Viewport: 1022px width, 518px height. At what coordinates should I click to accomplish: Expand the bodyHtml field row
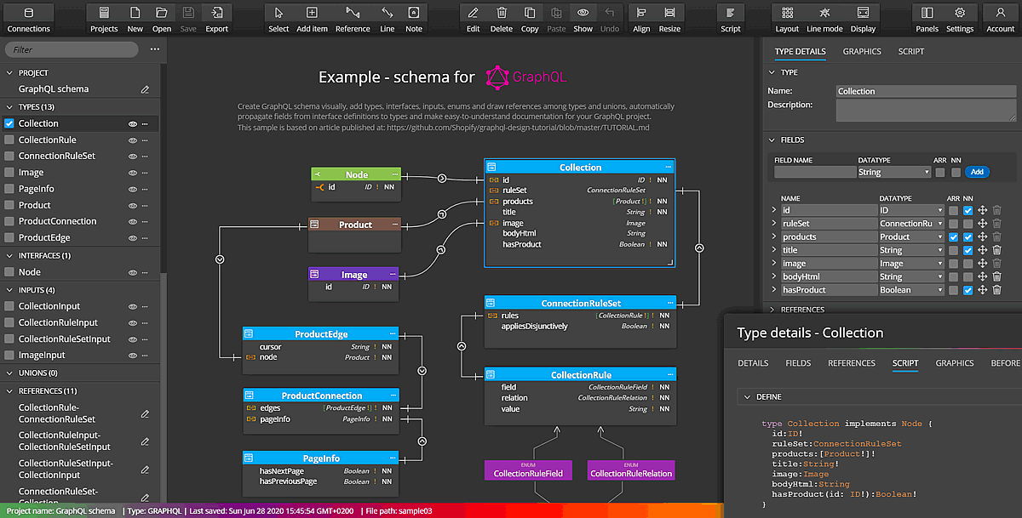coord(773,277)
